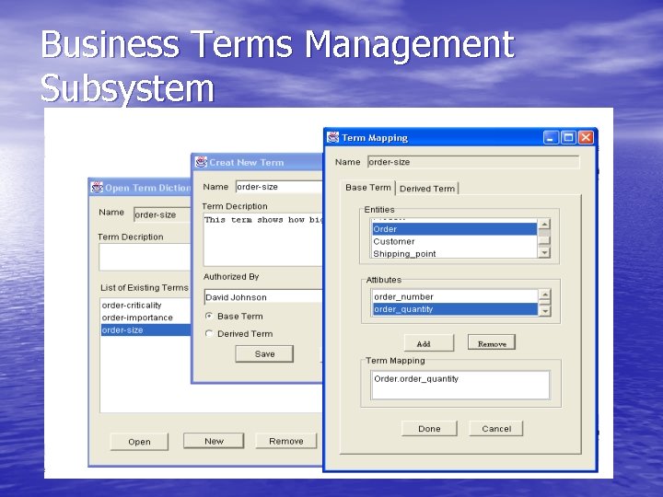This screenshot has height=497, width=663.
Task: Click the Java icon in Term Mapping title bar
Action: (x=332, y=137)
